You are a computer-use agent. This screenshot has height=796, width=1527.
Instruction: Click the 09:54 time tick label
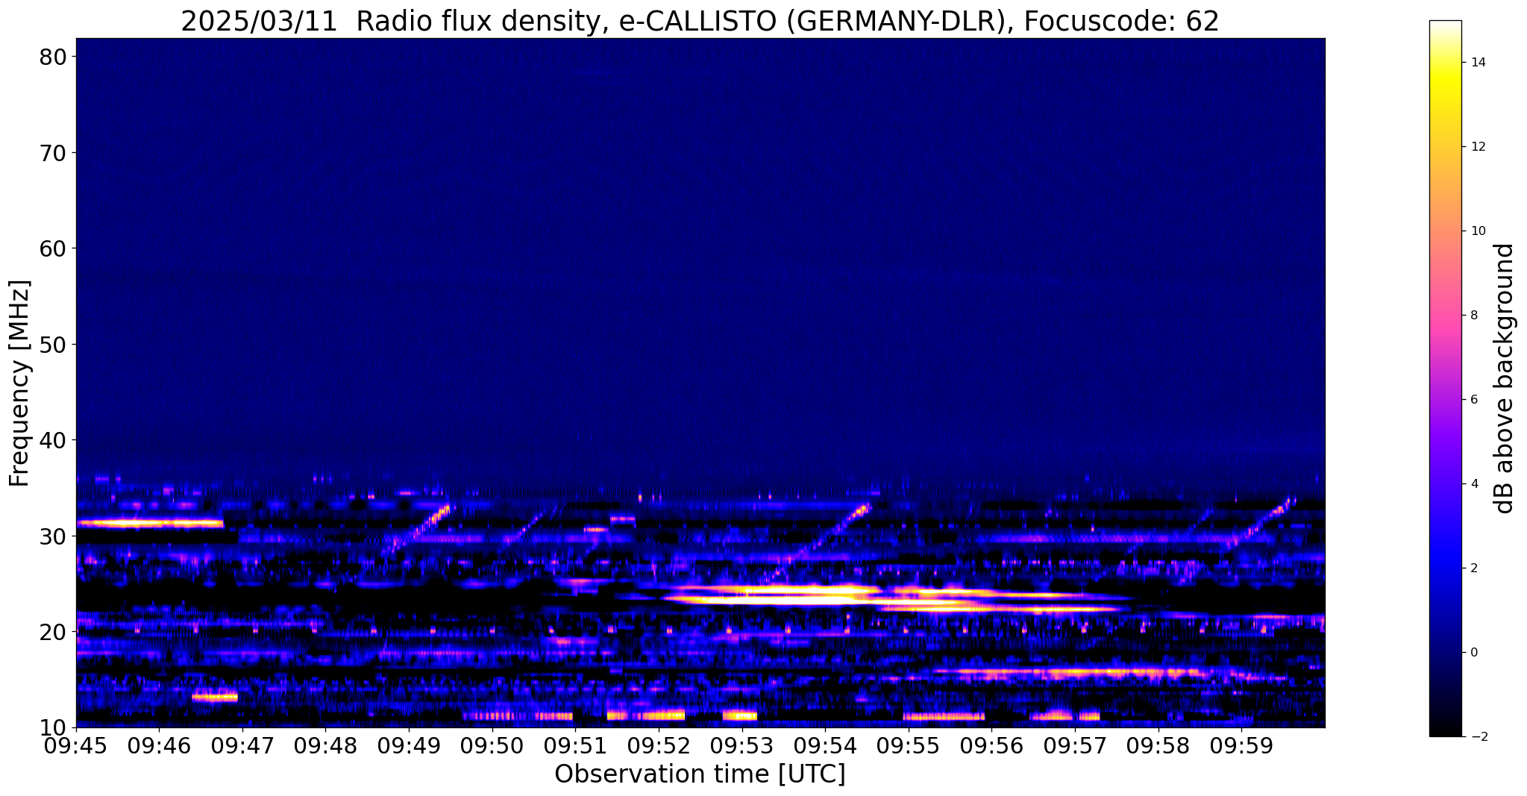[x=825, y=745]
